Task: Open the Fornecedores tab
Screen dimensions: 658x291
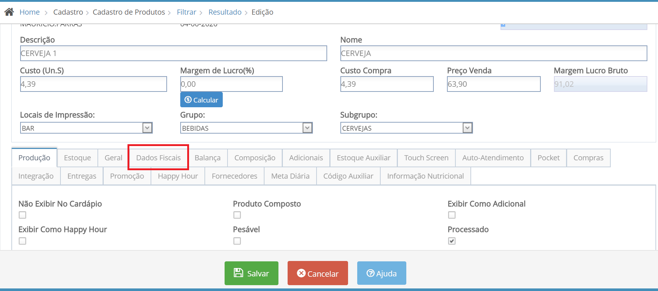Action: (x=234, y=176)
